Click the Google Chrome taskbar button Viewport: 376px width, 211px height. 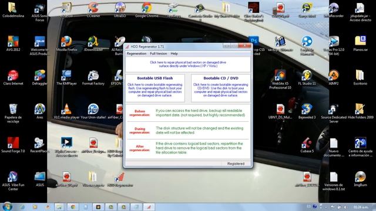point(73,207)
